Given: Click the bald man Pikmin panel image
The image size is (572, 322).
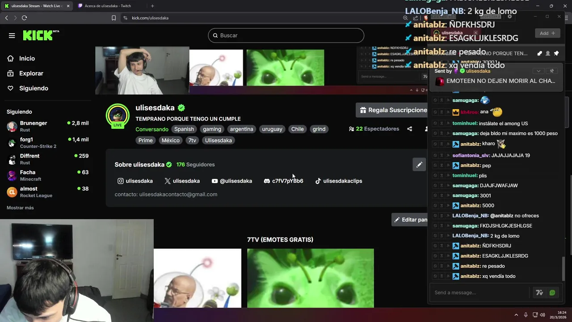Looking at the screenshot, I should tap(198, 278).
